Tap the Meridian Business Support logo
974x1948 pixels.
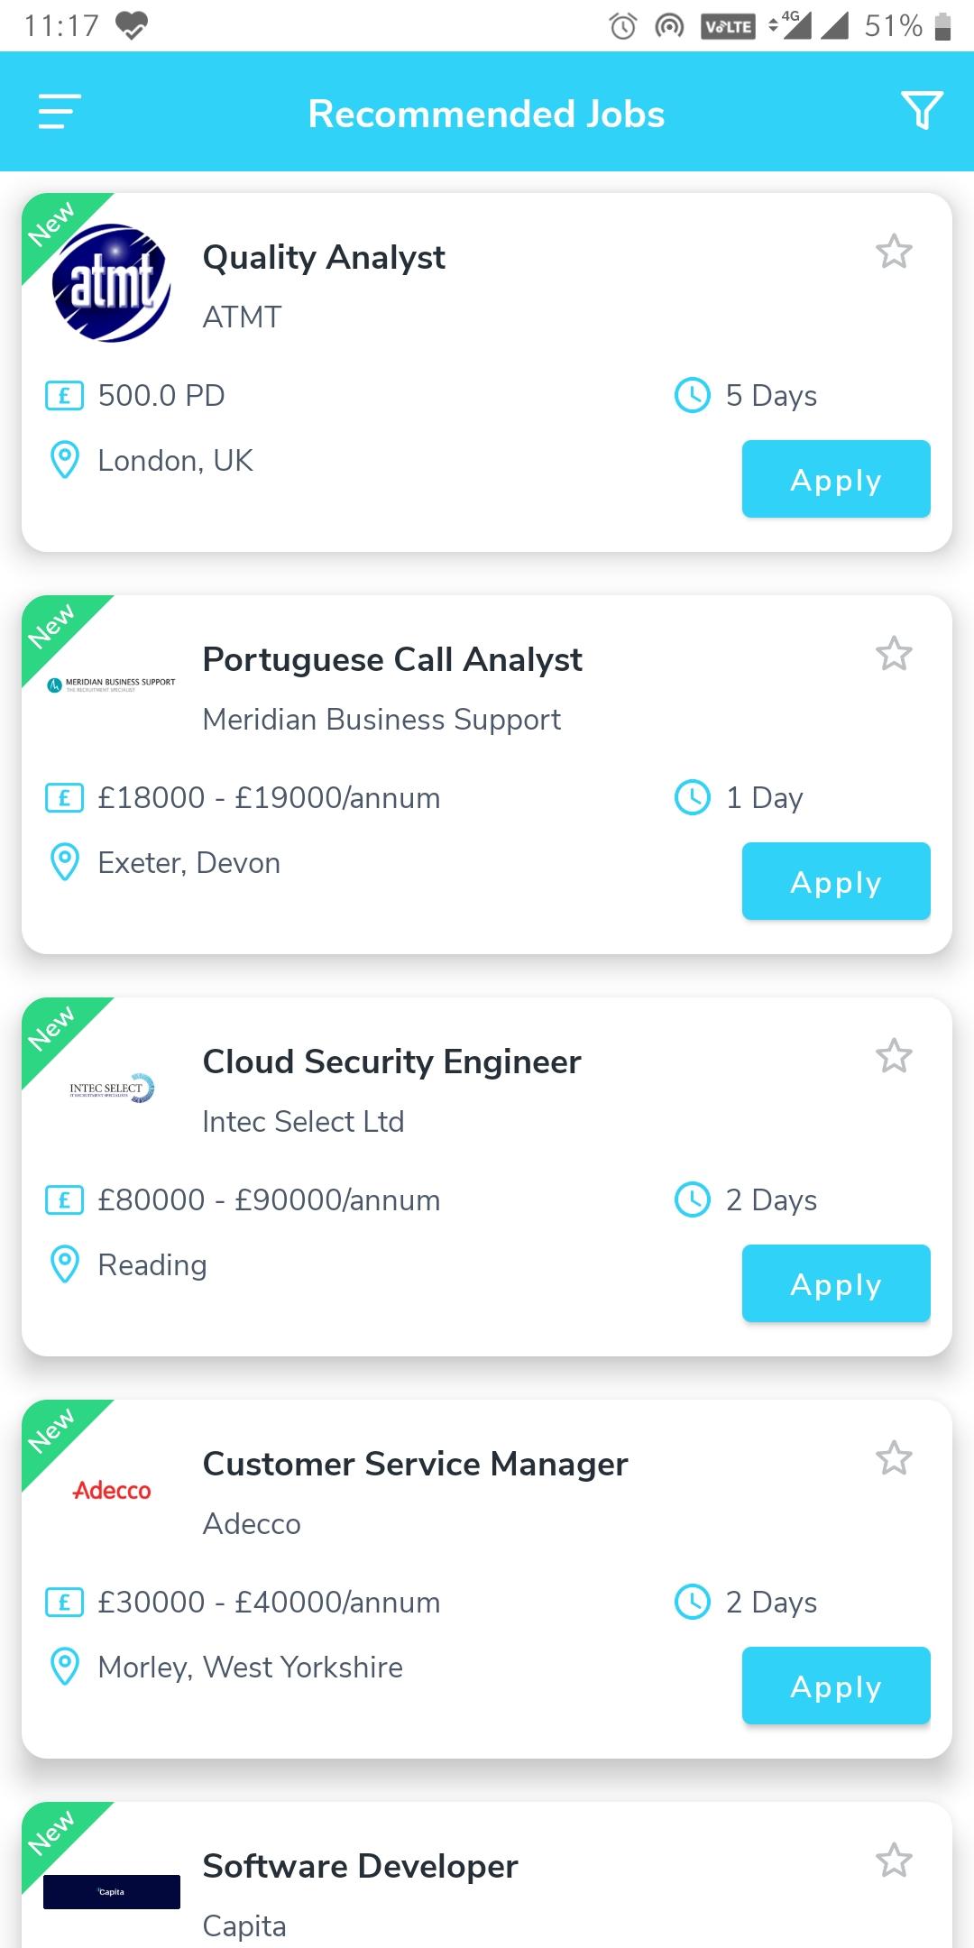tap(111, 685)
